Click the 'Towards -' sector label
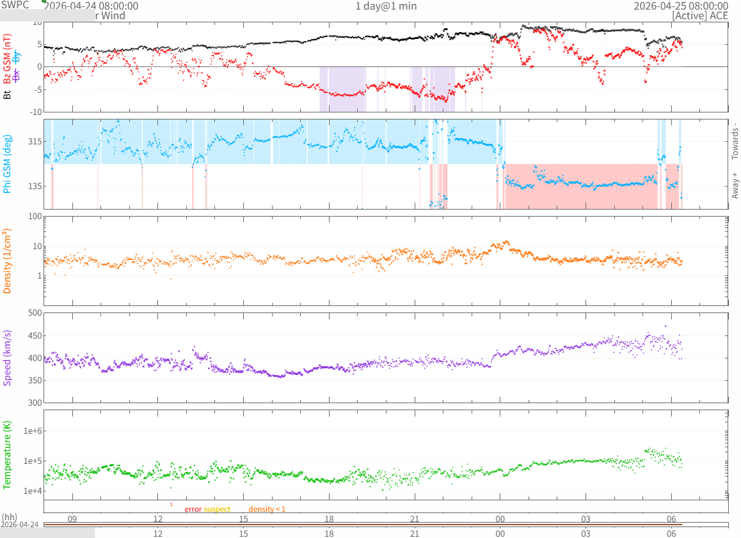The width and height of the screenshot is (741, 538). coord(735,141)
